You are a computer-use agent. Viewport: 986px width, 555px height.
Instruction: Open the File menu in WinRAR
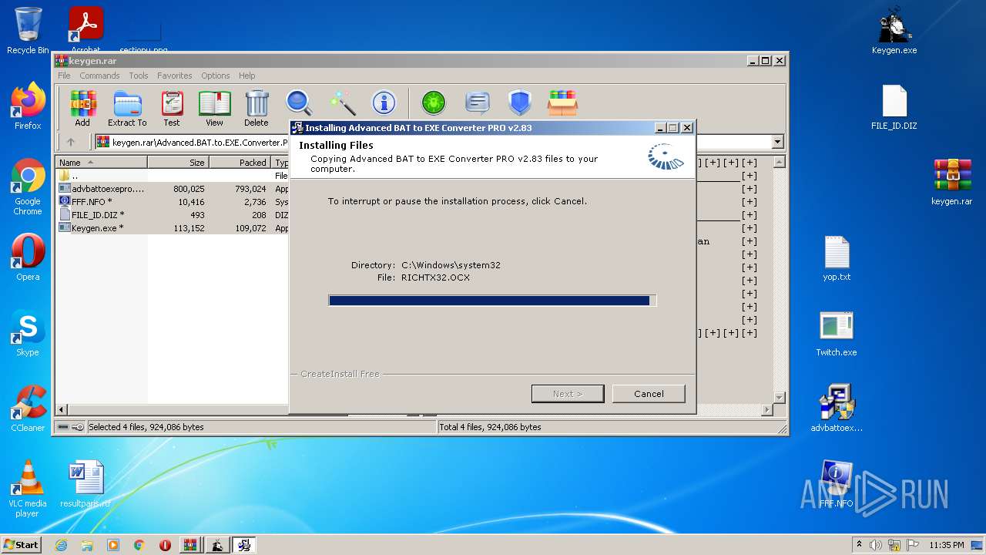point(64,76)
